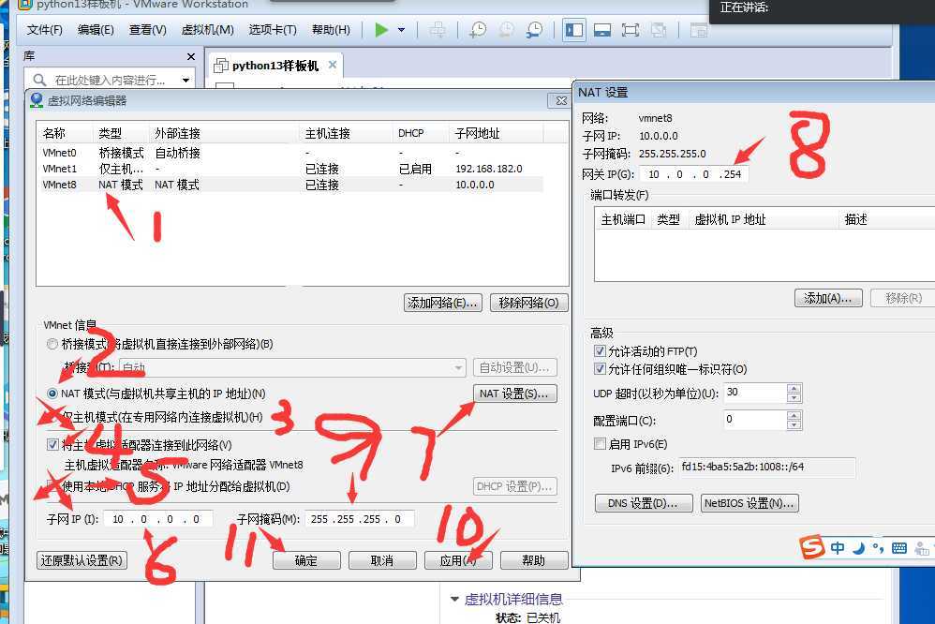Open NAT 设置(S)... button
Viewport: 935px width, 624px height.
pyautogui.click(x=515, y=394)
